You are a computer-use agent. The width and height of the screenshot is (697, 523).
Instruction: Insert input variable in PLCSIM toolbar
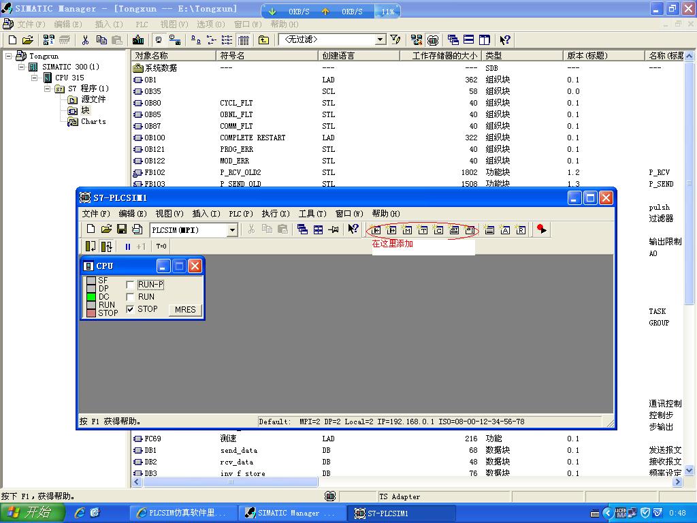376,230
